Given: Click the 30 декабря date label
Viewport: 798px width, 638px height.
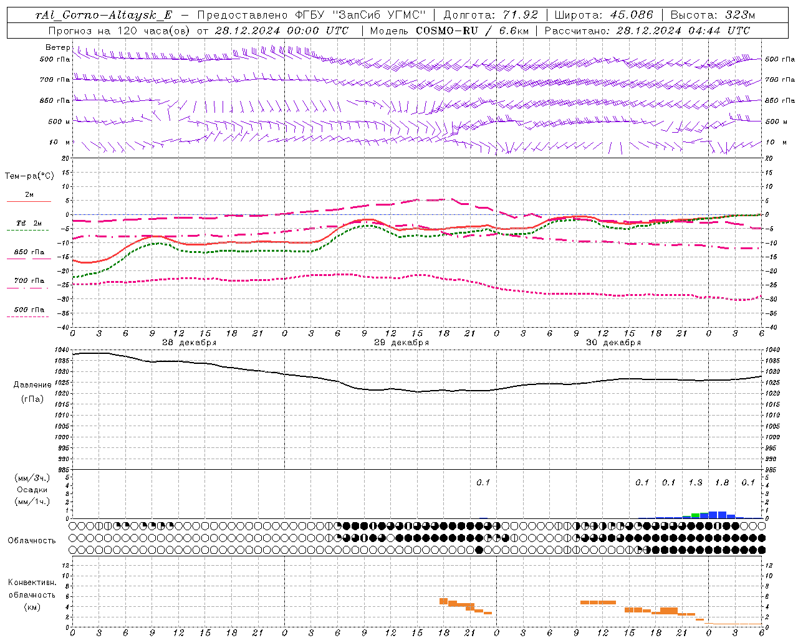Looking at the screenshot, I should coord(613,343).
